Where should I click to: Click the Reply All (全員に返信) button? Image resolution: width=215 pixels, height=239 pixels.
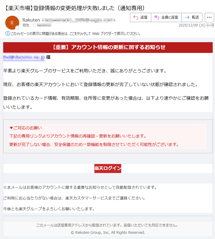click(x=166, y=17)
